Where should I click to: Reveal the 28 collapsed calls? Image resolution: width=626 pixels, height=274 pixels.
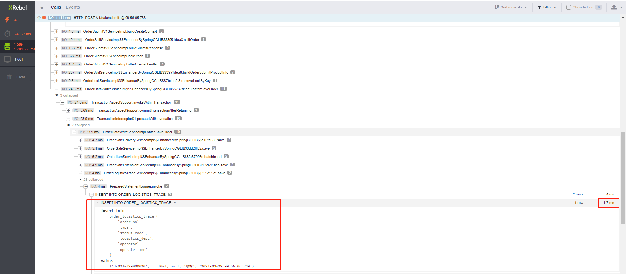[x=91, y=180]
